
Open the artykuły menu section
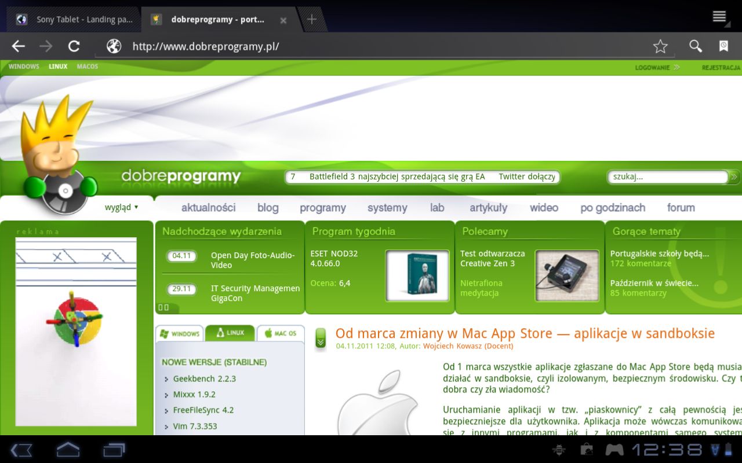tap(488, 208)
